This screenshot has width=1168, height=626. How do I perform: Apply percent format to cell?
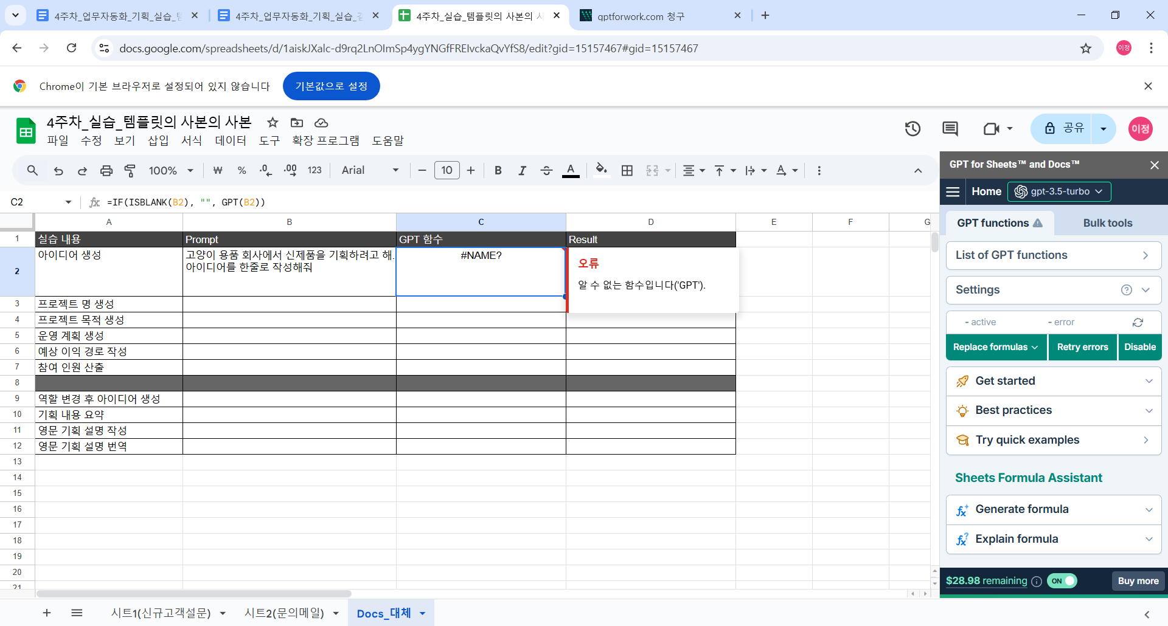tap(242, 171)
